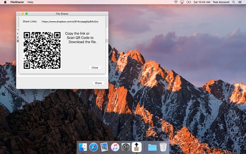Open Finder from the Dock
The height and width of the screenshot is (154, 246).
pos(83,147)
